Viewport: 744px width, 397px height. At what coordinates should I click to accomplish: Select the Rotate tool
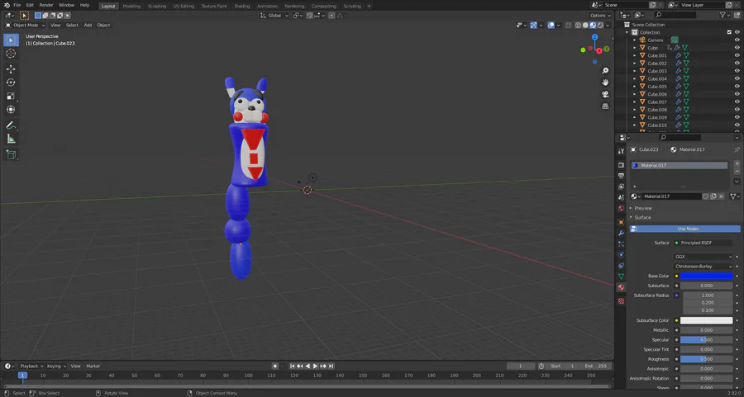pos(11,83)
